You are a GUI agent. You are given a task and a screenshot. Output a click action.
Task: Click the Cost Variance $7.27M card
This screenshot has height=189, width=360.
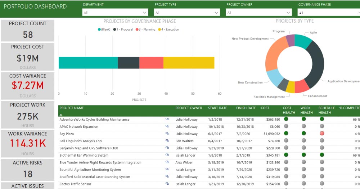[x=28, y=86]
